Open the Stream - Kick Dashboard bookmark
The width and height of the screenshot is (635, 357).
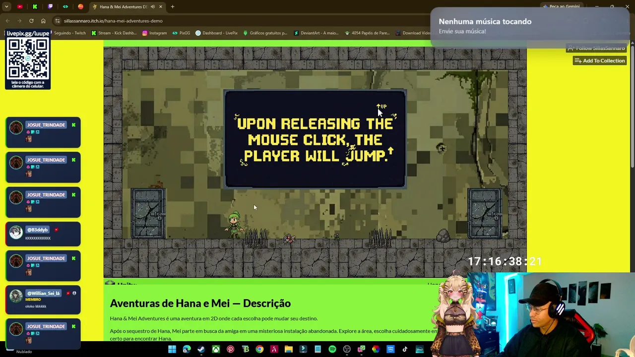click(x=114, y=33)
